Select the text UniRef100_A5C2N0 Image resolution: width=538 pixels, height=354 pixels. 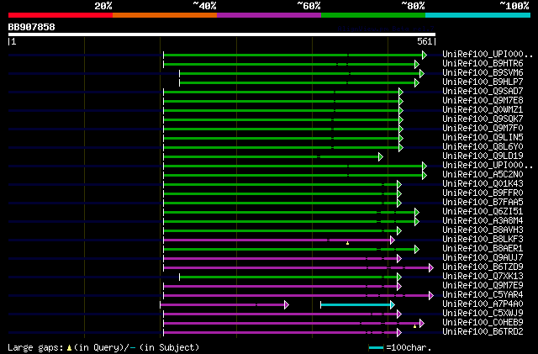[483, 175]
